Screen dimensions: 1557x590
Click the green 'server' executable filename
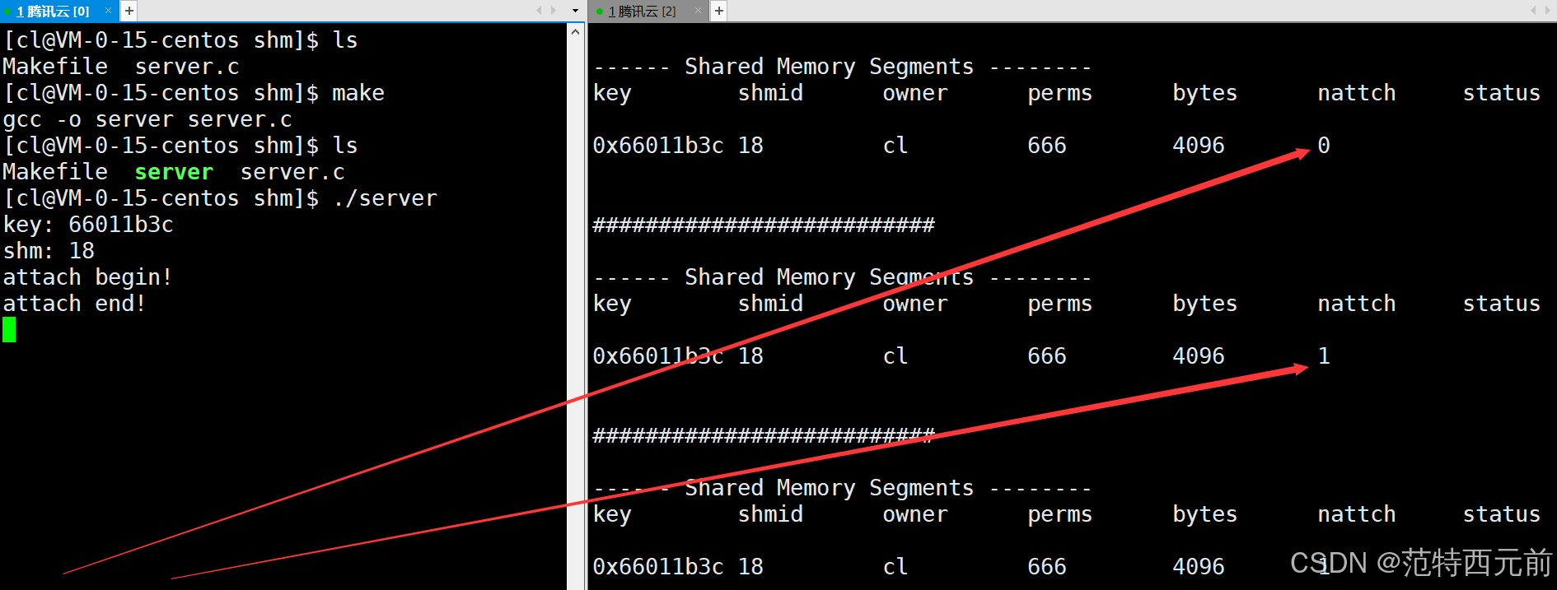click(174, 172)
